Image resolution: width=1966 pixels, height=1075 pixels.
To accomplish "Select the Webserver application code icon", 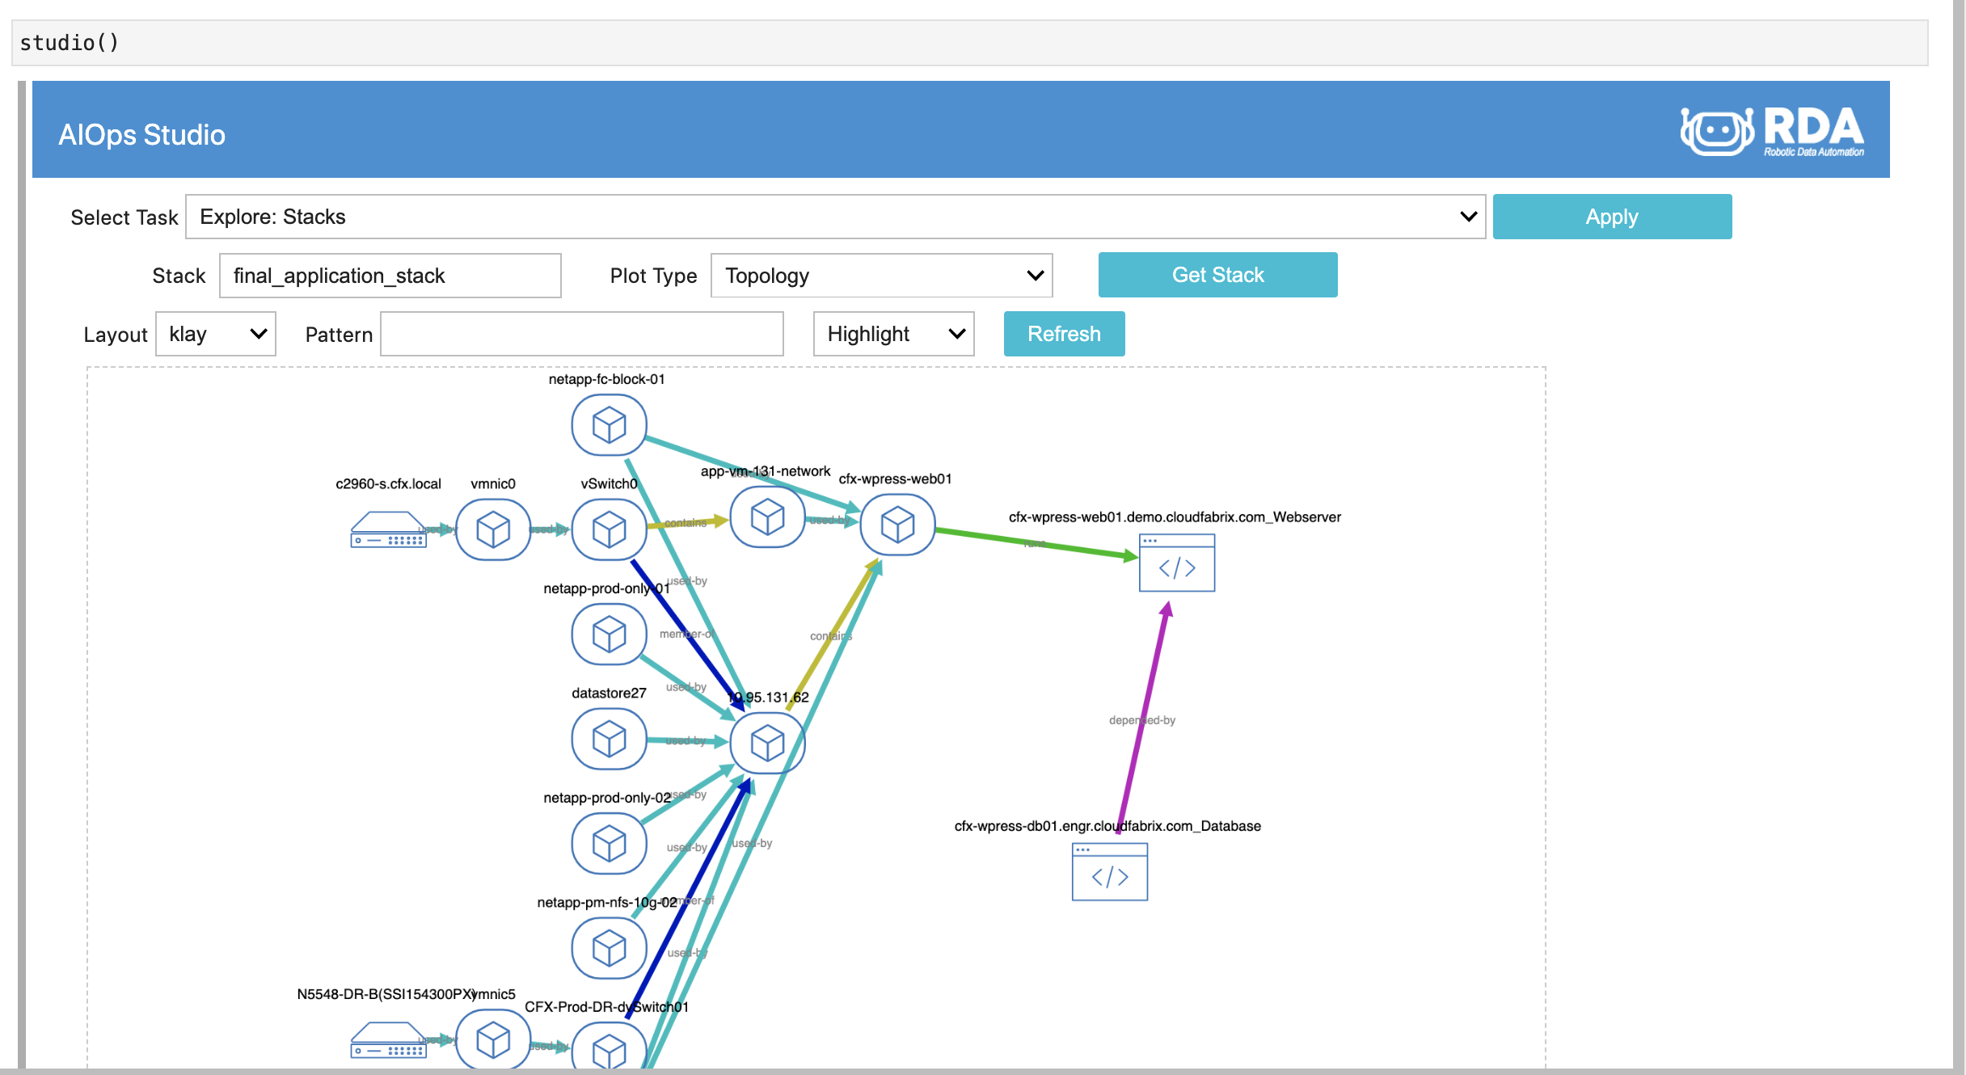I will [1176, 563].
